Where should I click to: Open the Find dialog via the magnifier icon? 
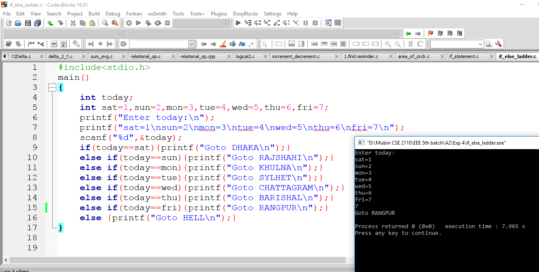[104, 23]
